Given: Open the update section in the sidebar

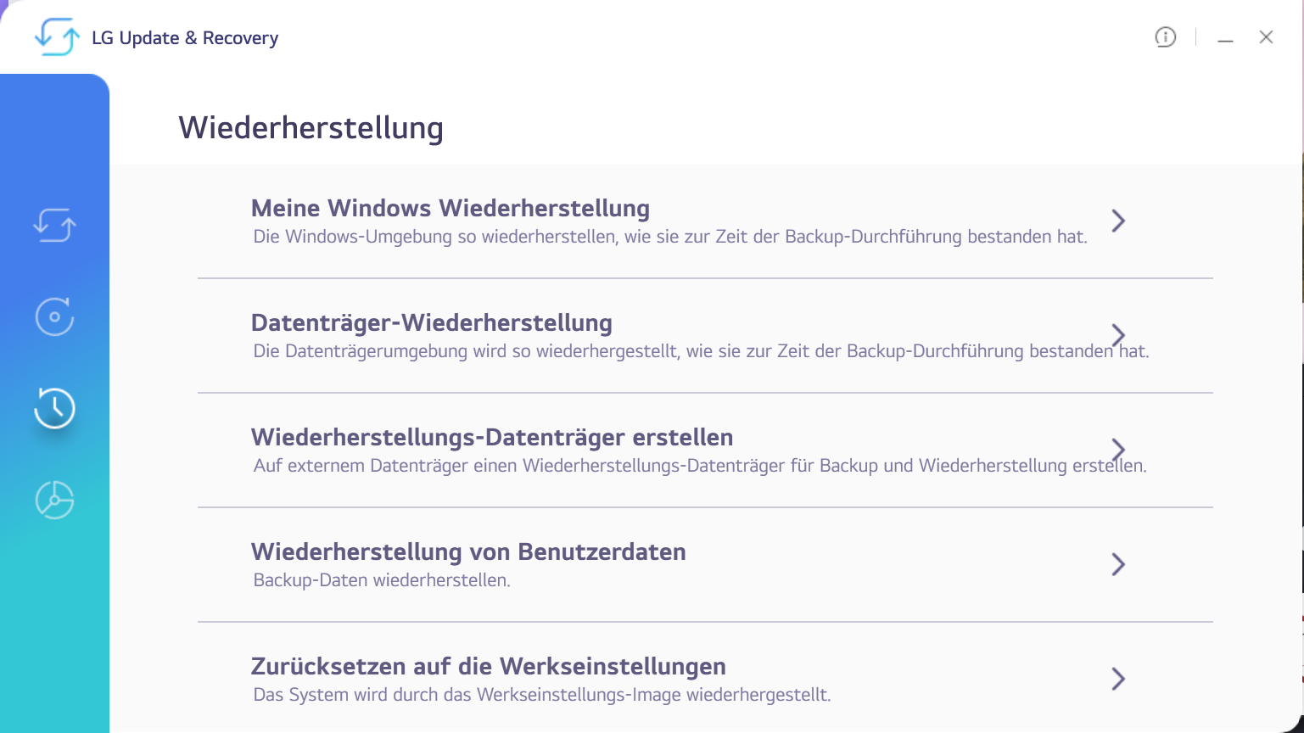Looking at the screenshot, I should [x=55, y=226].
